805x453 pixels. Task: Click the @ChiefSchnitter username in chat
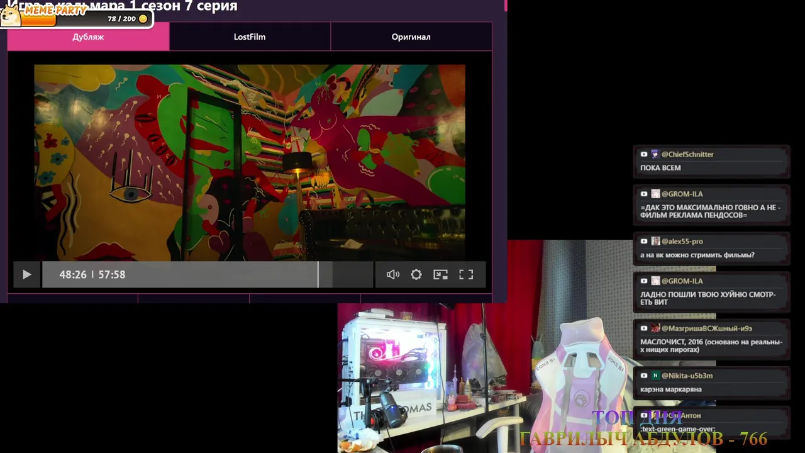click(687, 154)
